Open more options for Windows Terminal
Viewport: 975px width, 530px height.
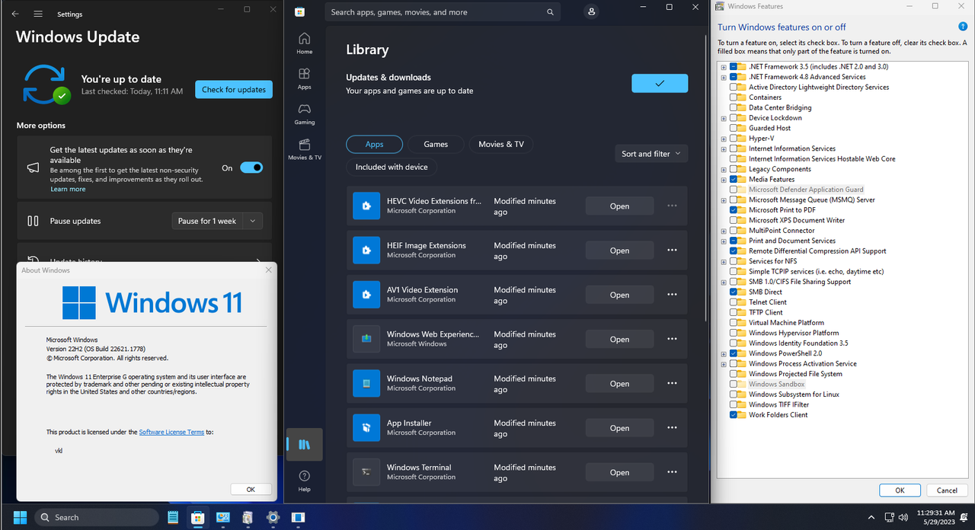coord(672,472)
